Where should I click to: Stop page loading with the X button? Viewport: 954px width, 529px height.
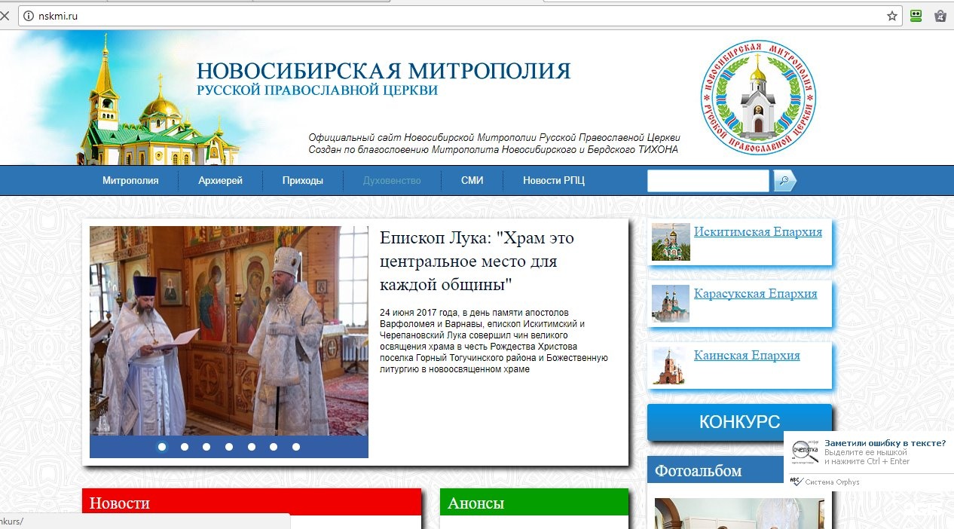point(5,16)
